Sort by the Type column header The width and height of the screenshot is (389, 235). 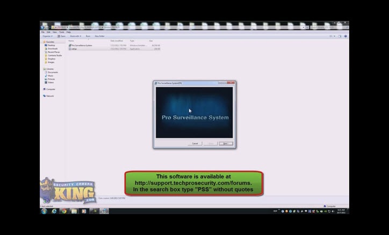[x=132, y=41]
